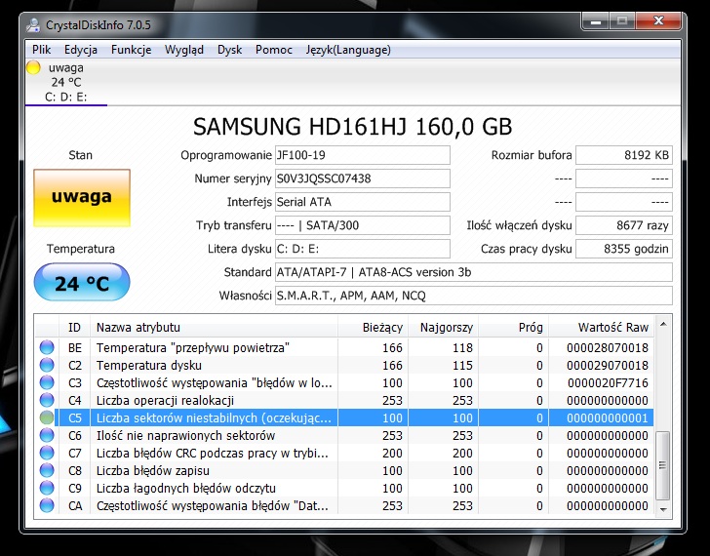Open the Język(Language) menu
The height and width of the screenshot is (556, 710).
348,50
